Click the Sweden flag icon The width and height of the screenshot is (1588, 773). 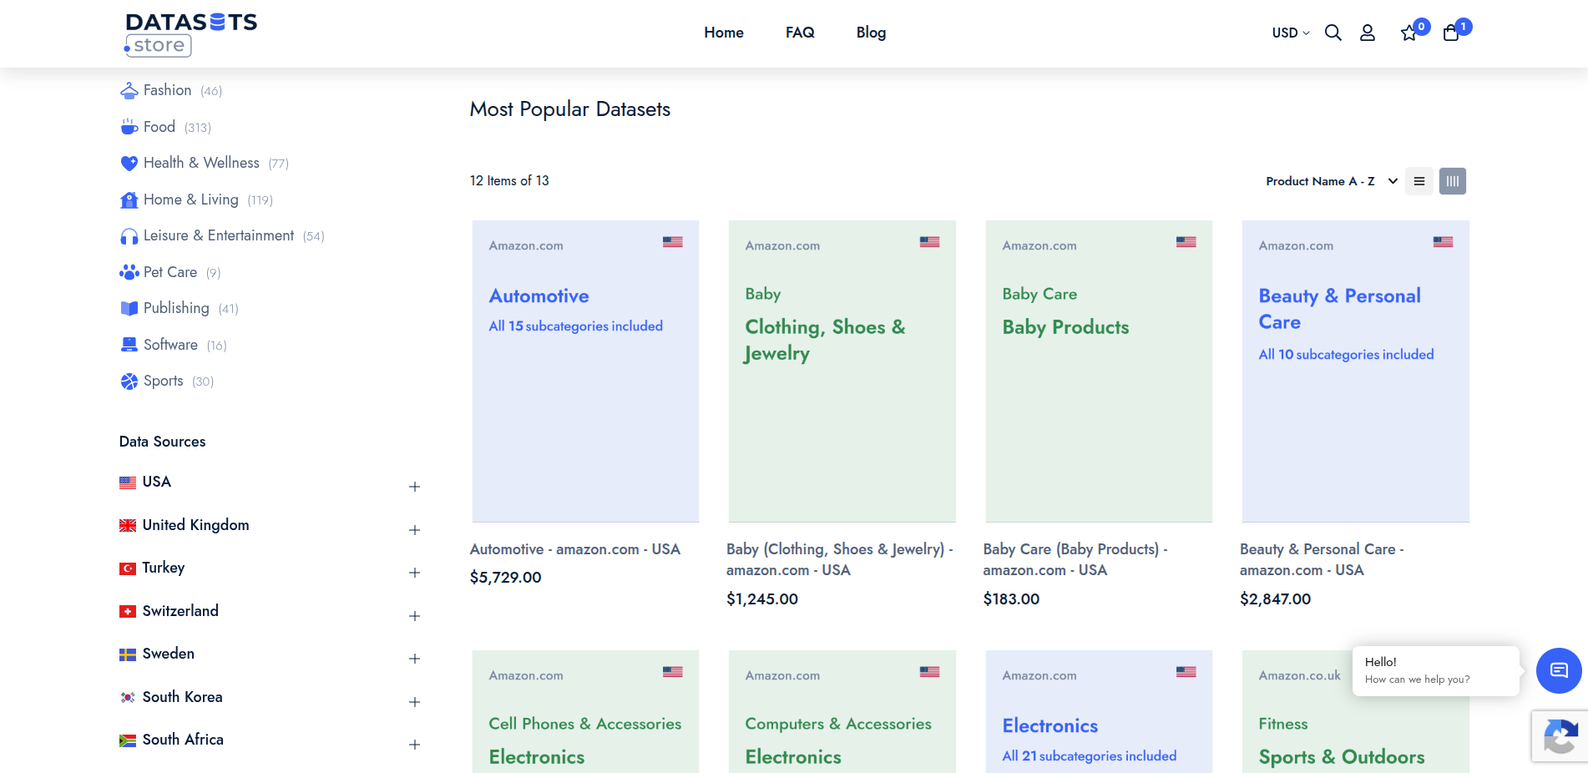(128, 654)
